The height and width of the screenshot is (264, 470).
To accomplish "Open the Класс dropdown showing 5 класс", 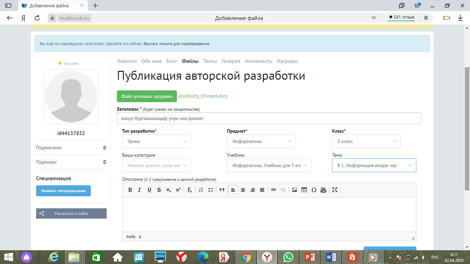I will (x=366, y=141).
